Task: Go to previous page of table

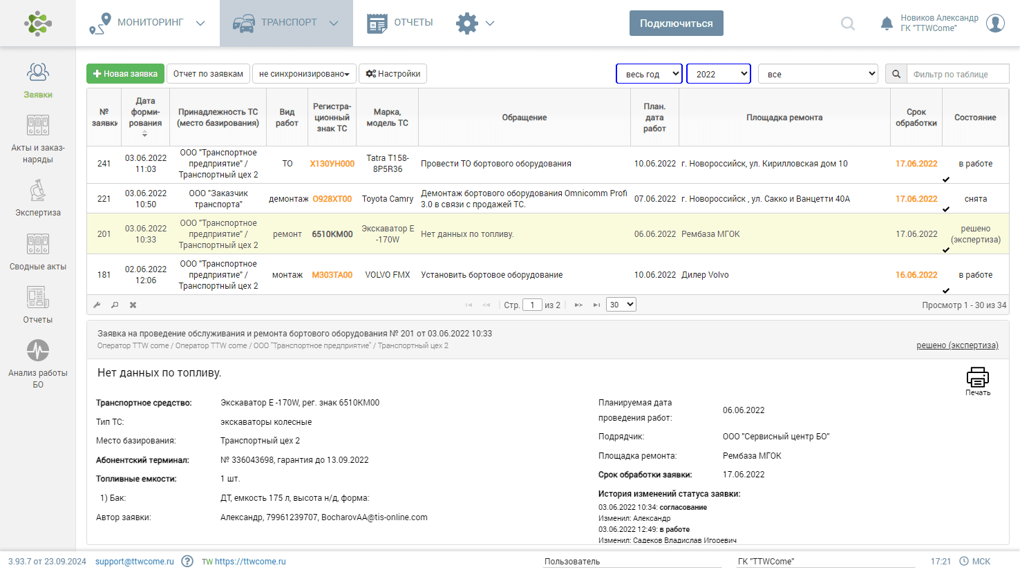Action: [x=487, y=305]
